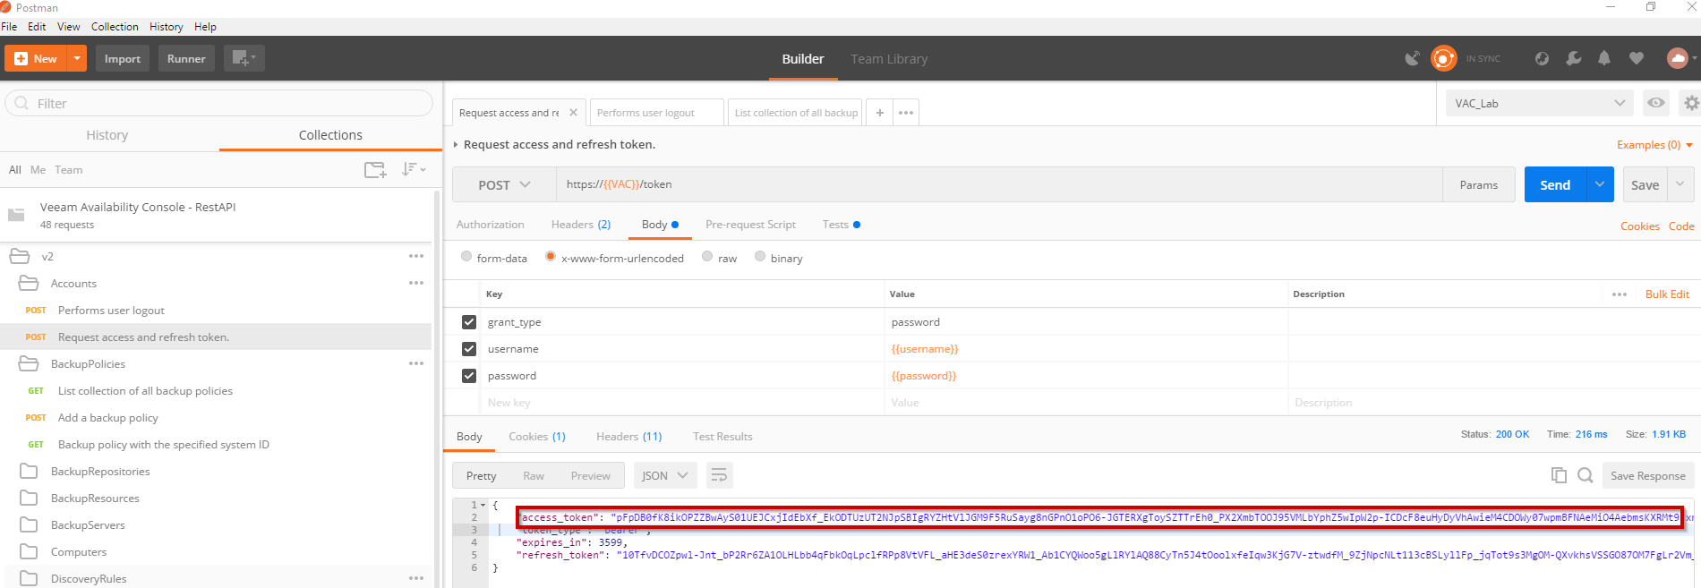Select the raw body type
The width and height of the screenshot is (1701, 588).
(707, 256)
